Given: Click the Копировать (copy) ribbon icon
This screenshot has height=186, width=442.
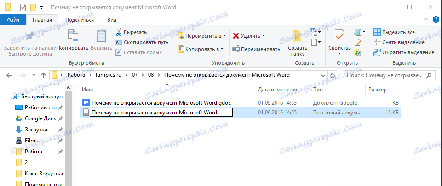Looking at the screenshot, I should coord(74,37).
